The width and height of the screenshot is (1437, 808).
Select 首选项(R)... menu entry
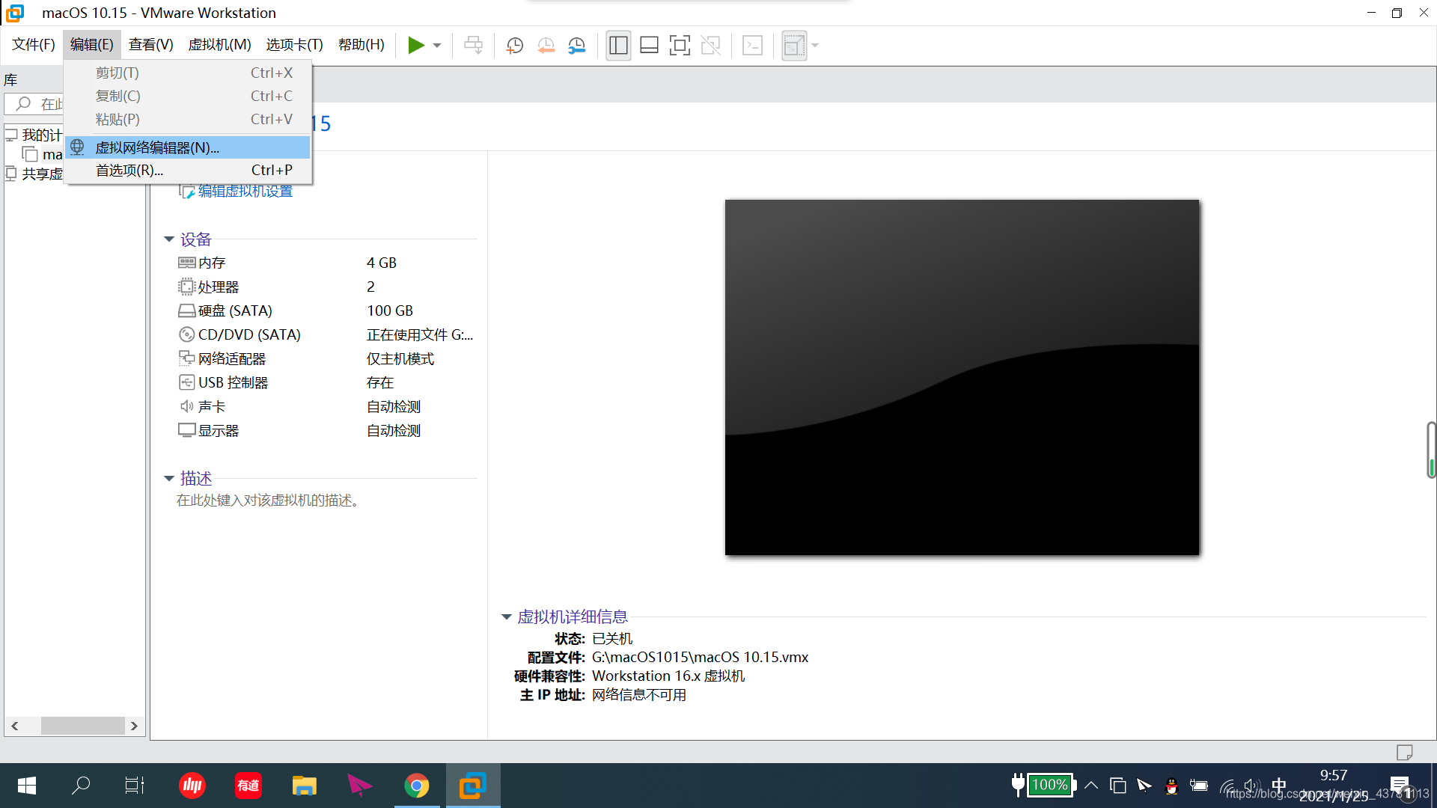click(189, 171)
